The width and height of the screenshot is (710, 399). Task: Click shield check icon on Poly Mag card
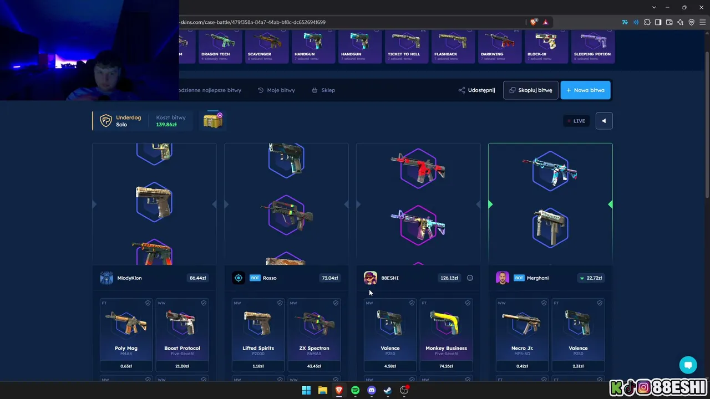click(x=148, y=303)
